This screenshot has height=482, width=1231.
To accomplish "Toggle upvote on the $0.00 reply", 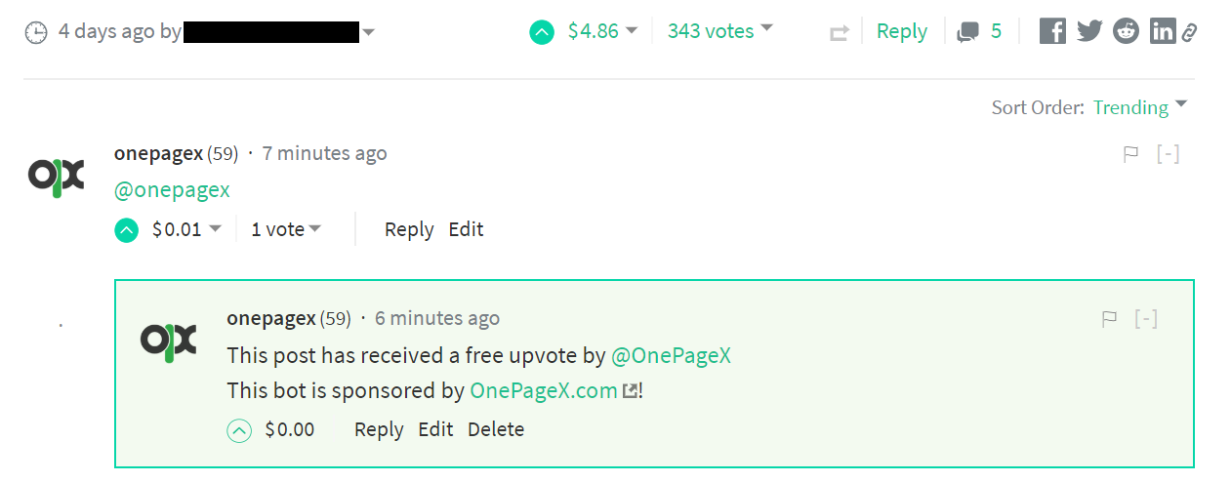I will [239, 430].
